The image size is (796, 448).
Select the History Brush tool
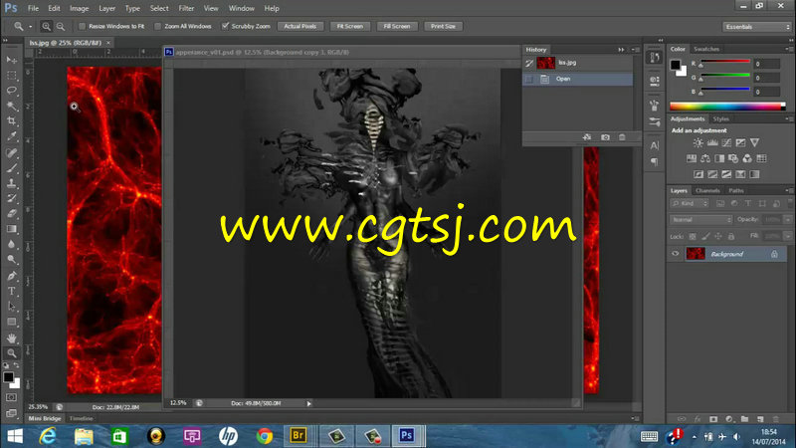click(x=12, y=198)
